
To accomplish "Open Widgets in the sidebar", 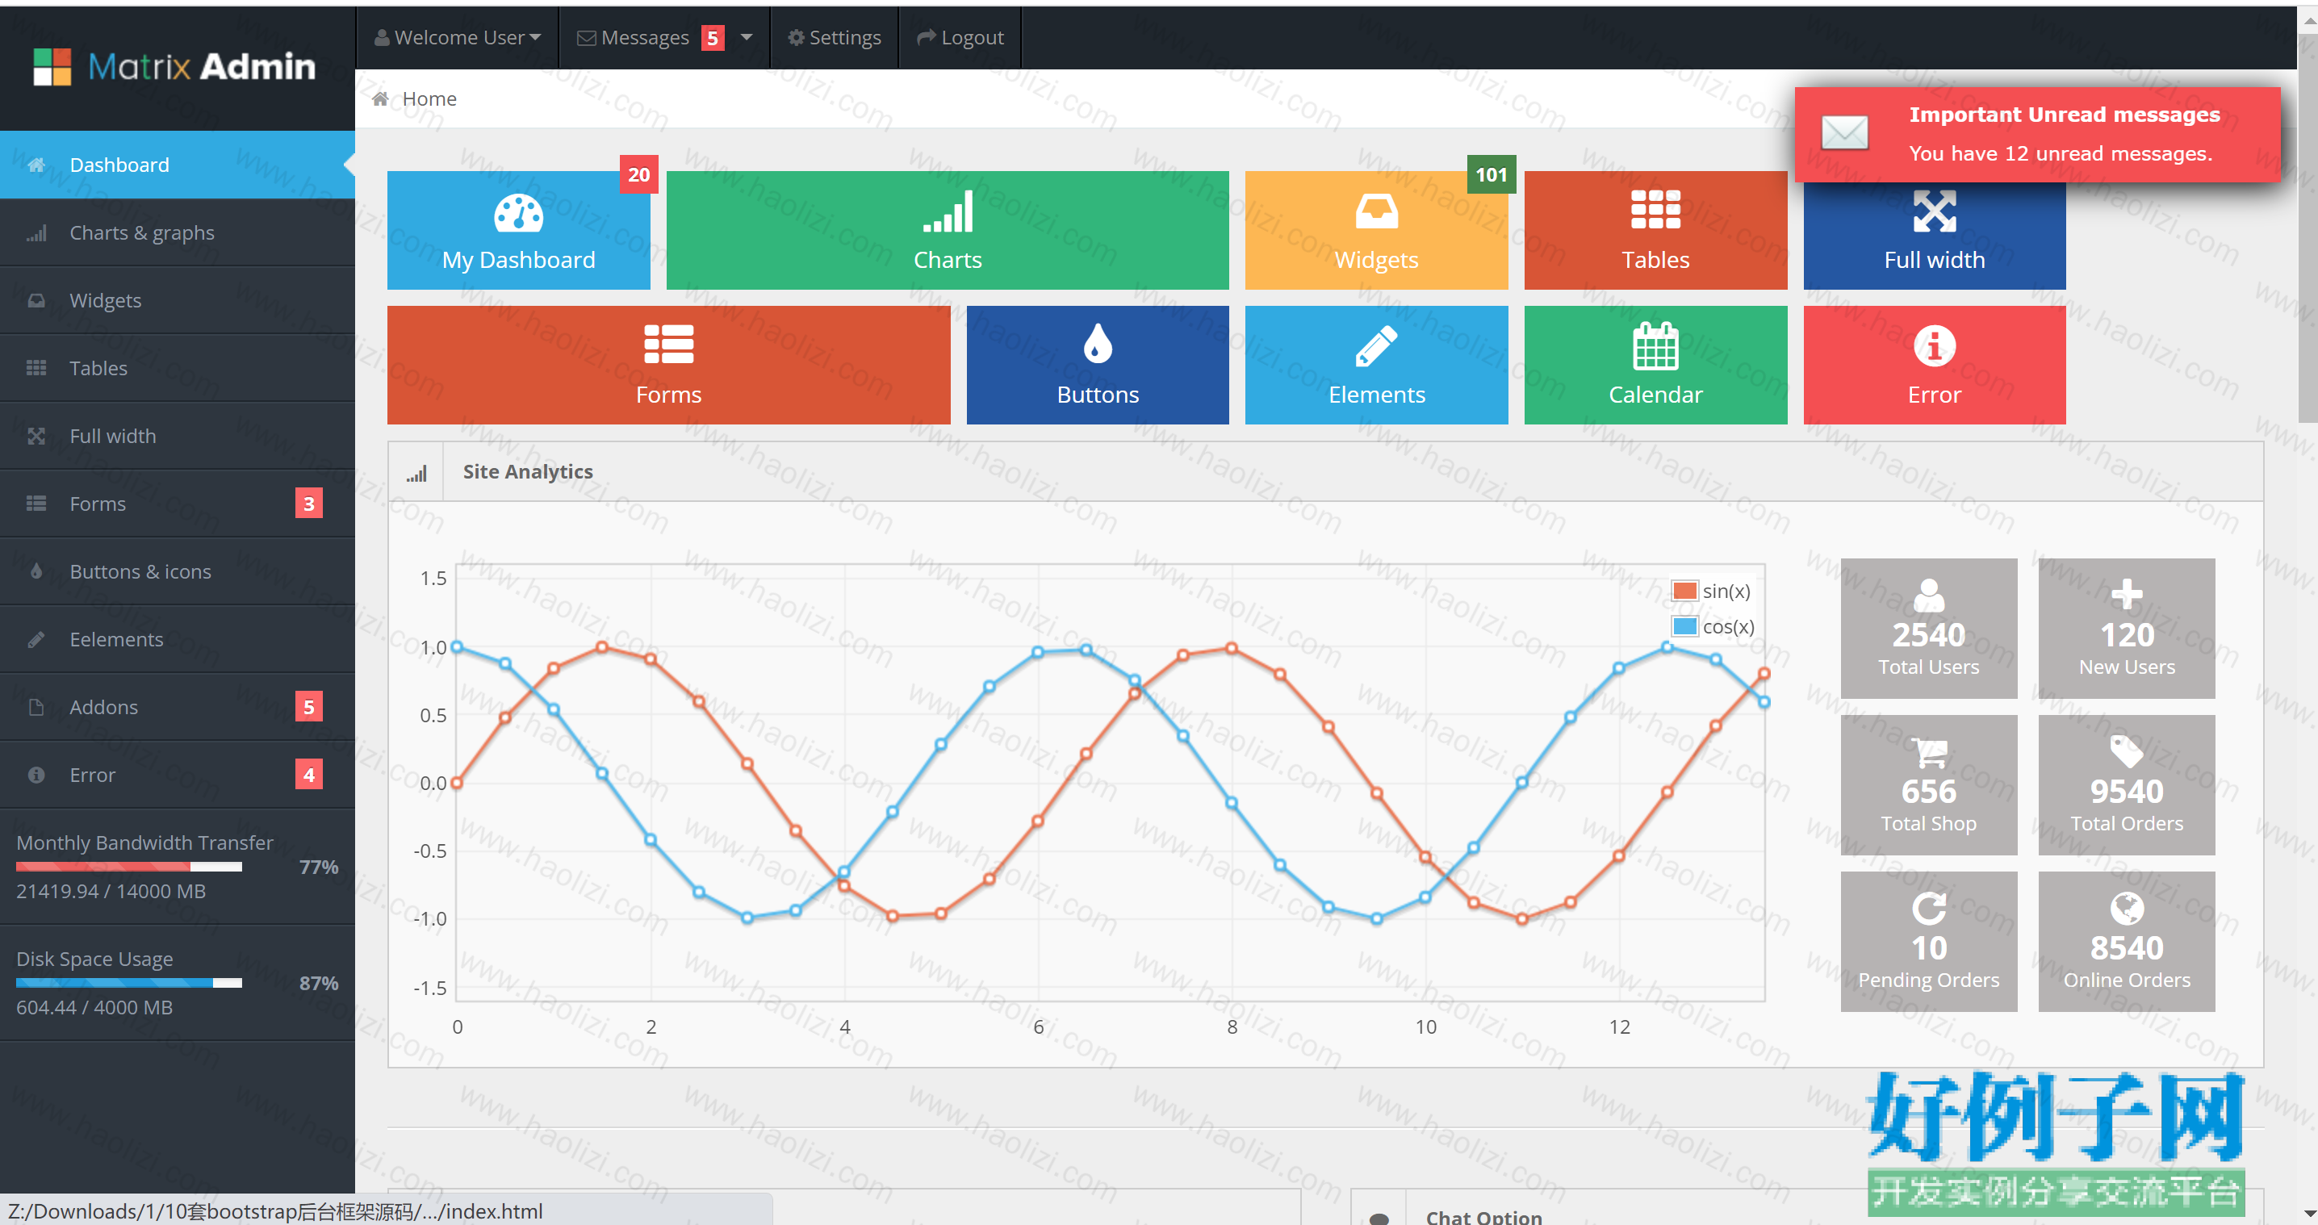I will coord(178,300).
